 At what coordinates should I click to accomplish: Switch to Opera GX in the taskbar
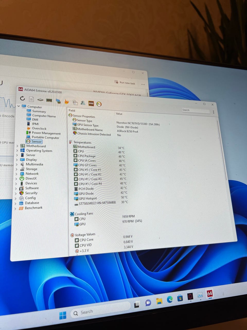(x=190, y=296)
